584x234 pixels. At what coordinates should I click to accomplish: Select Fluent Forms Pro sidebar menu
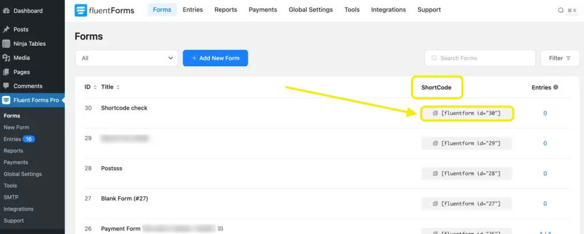point(33,100)
